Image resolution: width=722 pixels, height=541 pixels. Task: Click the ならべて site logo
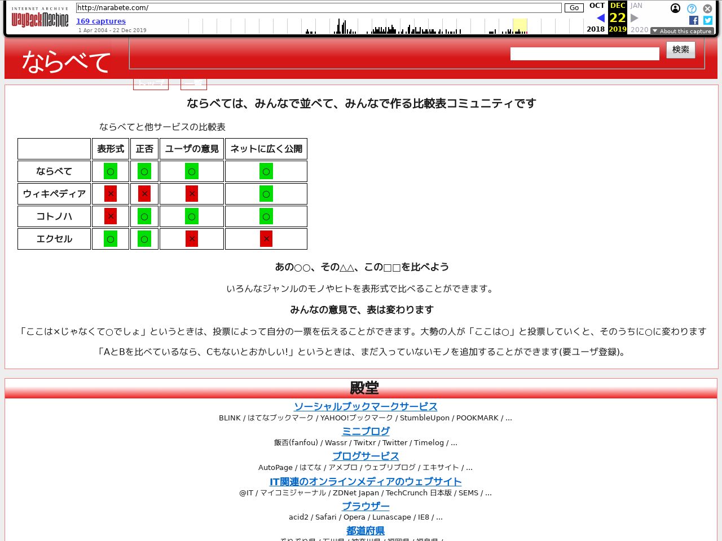pos(66,61)
